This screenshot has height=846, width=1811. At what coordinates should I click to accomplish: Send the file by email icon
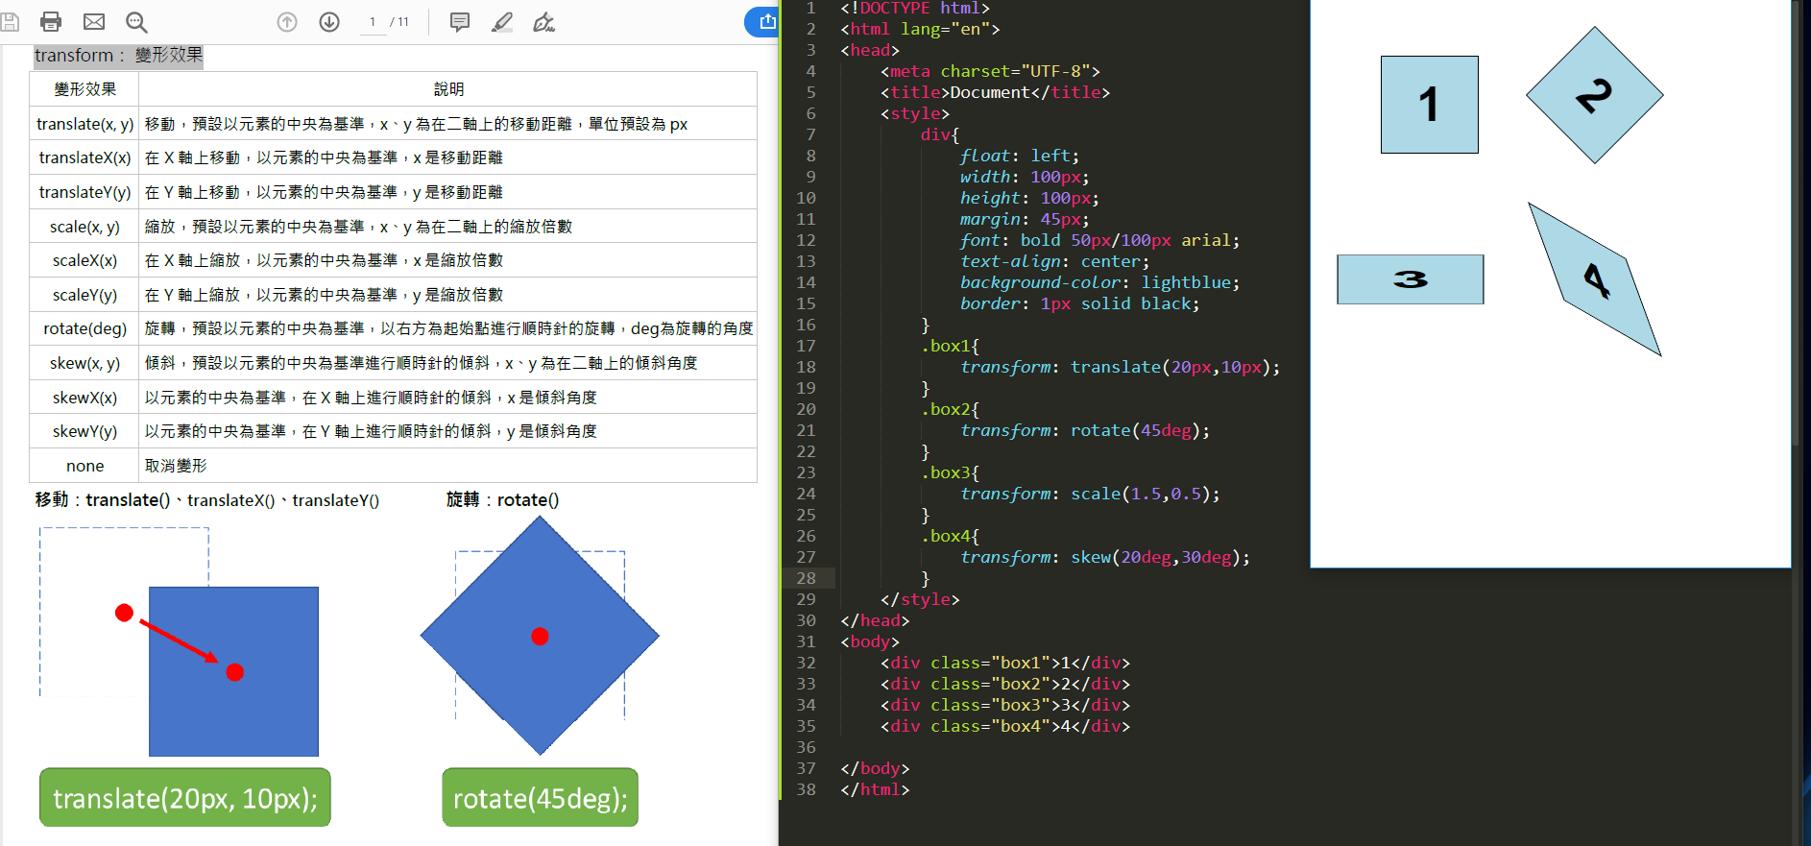tap(94, 21)
